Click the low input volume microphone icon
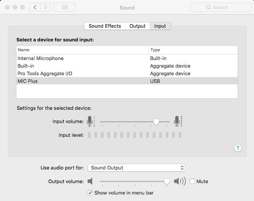 (90, 121)
